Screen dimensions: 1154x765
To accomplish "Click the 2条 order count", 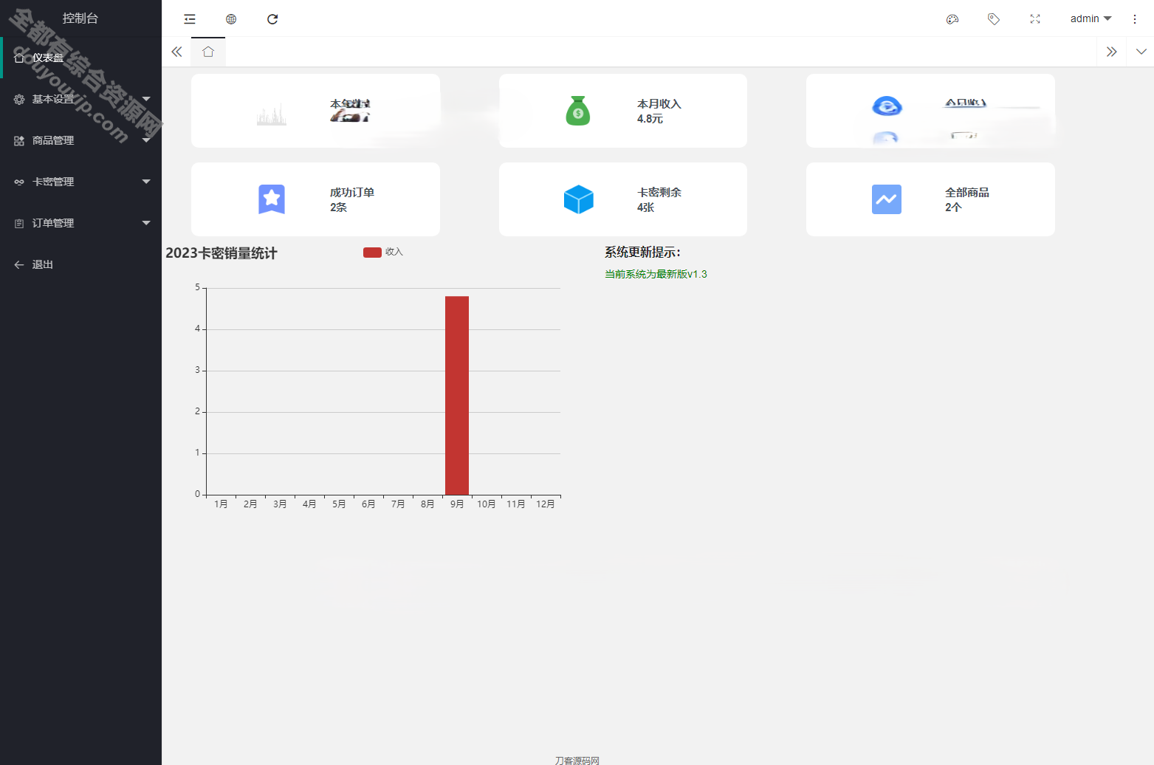I will [x=338, y=207].
